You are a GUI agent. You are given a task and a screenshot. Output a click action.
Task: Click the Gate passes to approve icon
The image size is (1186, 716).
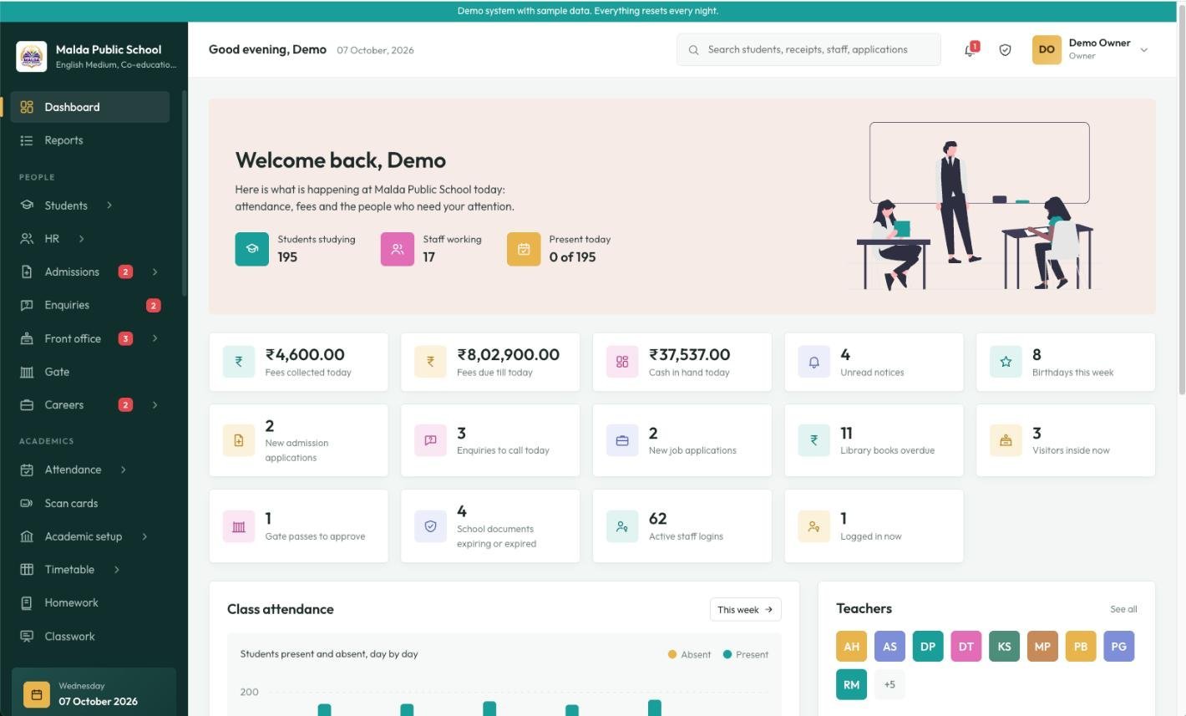(239, 526)
